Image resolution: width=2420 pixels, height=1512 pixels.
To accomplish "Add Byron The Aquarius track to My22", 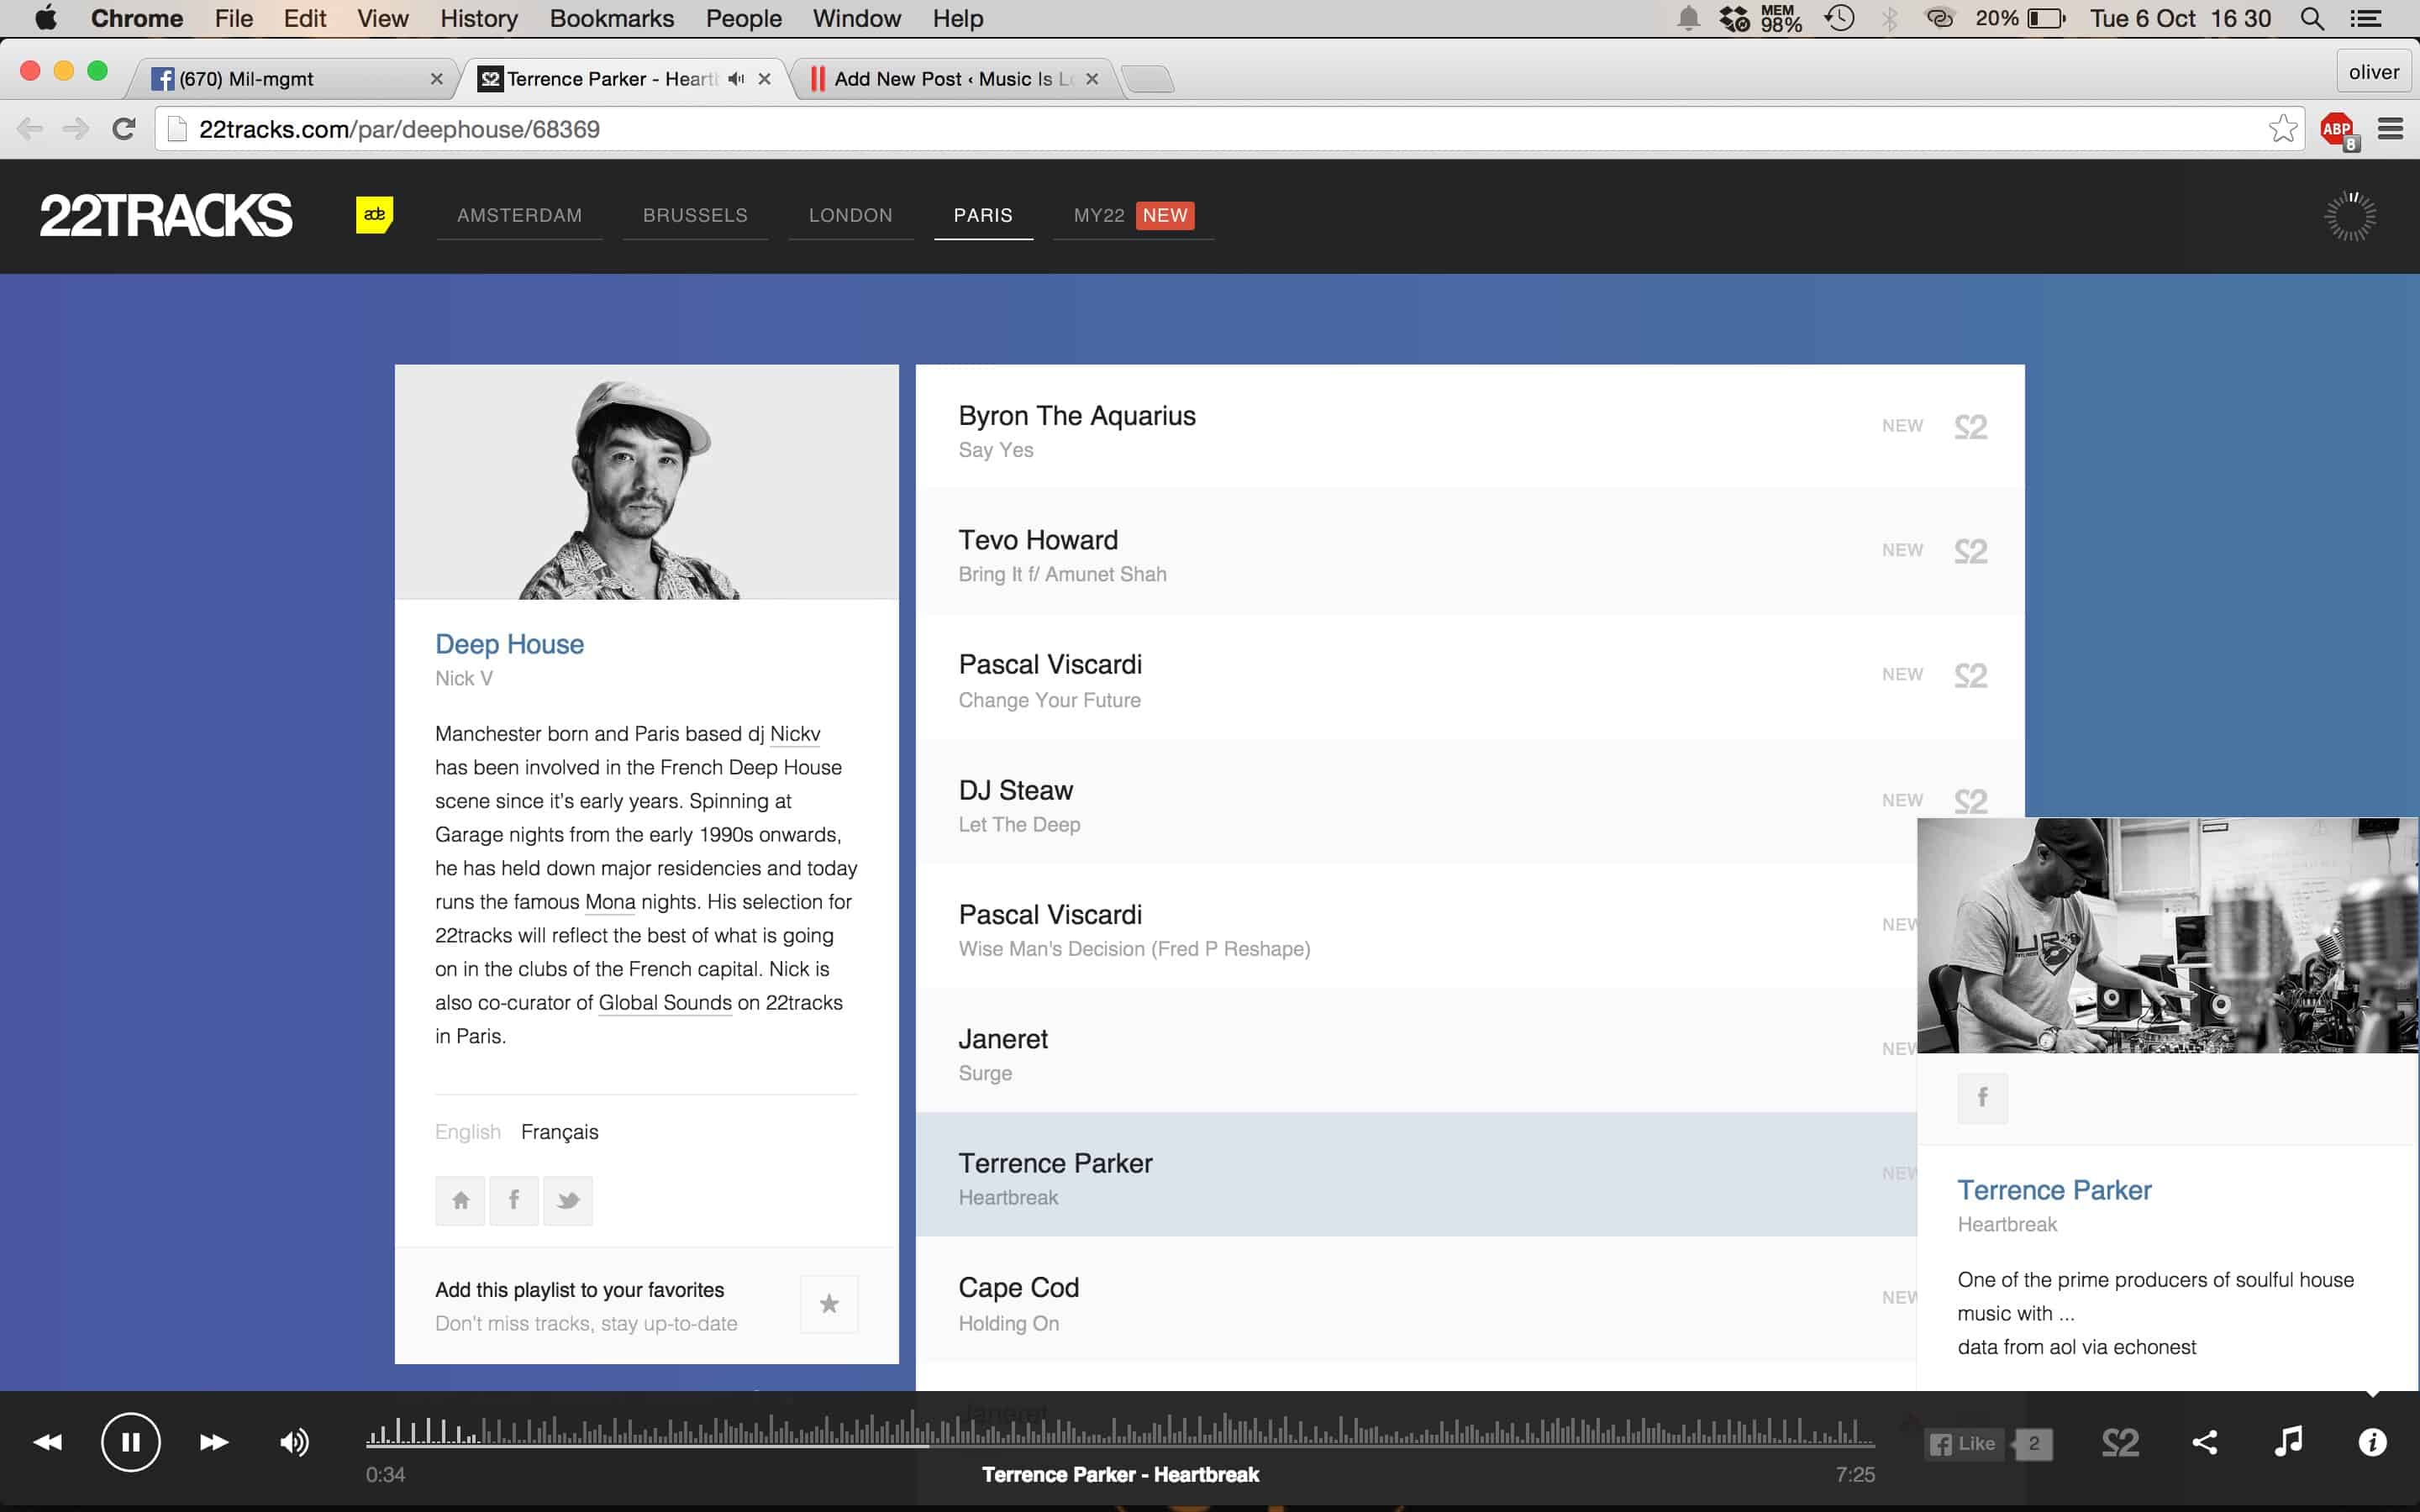I will 1970,427.
